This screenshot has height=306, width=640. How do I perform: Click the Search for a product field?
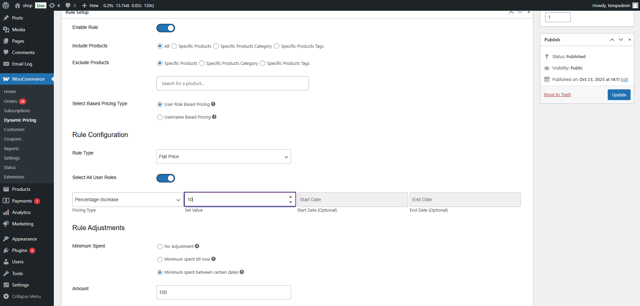[x=233, y=83]
